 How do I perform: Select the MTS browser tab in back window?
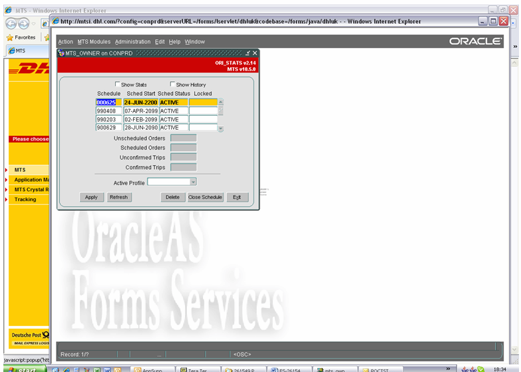coord(28,51)
